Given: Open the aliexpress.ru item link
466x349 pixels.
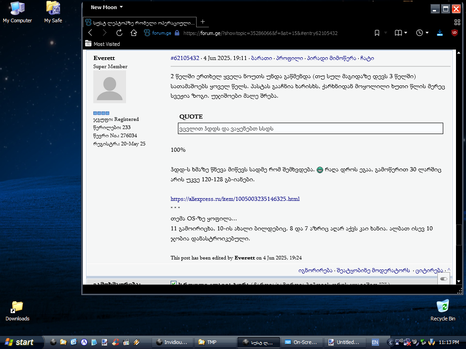Looking at the screenshot, I should coord(235,199).
